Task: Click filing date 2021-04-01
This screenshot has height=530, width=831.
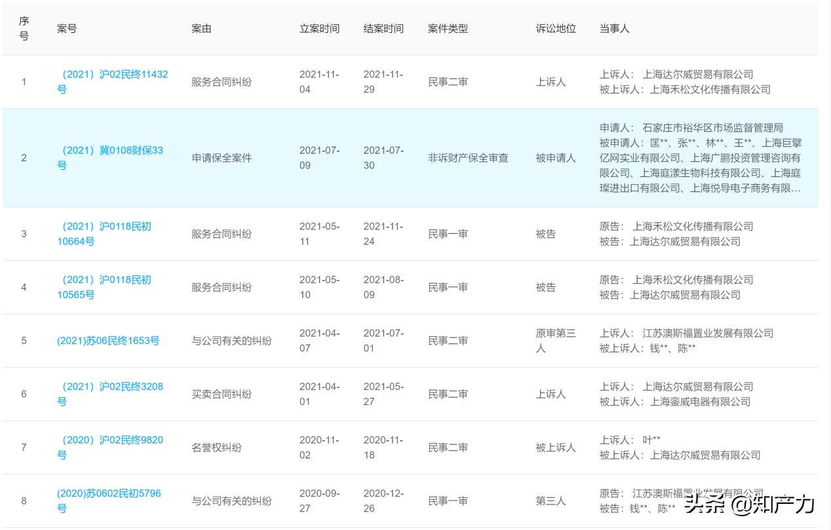Action: pos(319,394)
